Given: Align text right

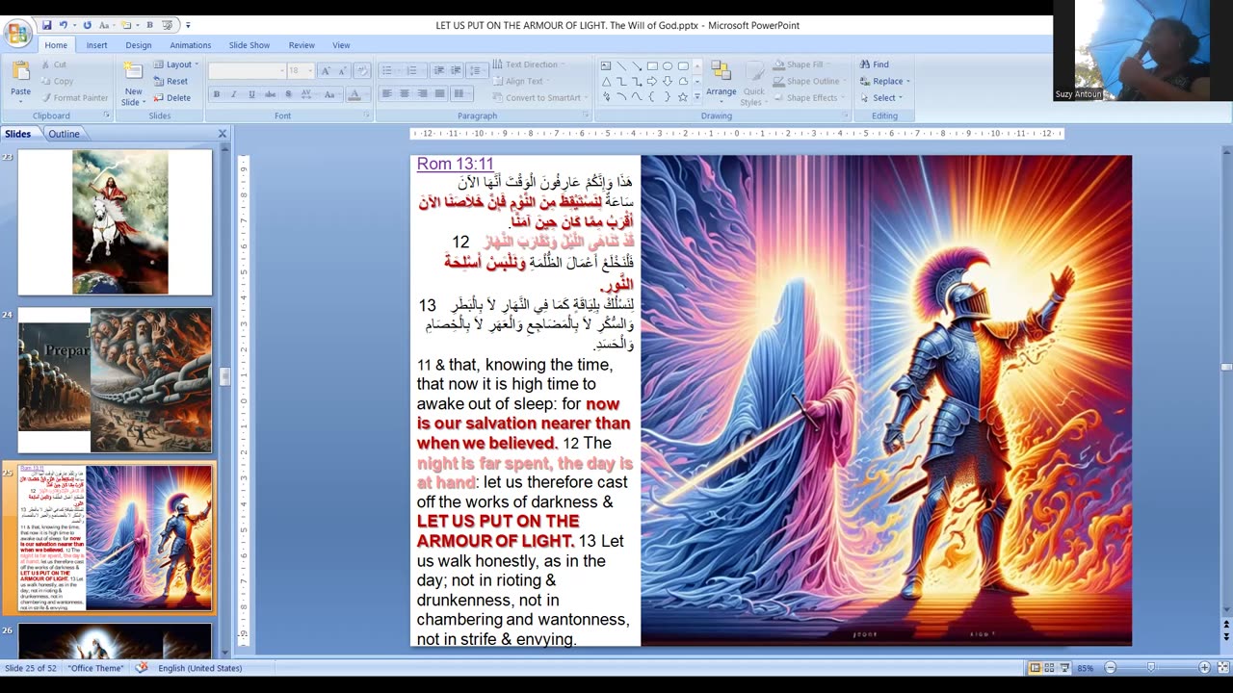Looking at the screenshot, I should click(x=422, y=94).
